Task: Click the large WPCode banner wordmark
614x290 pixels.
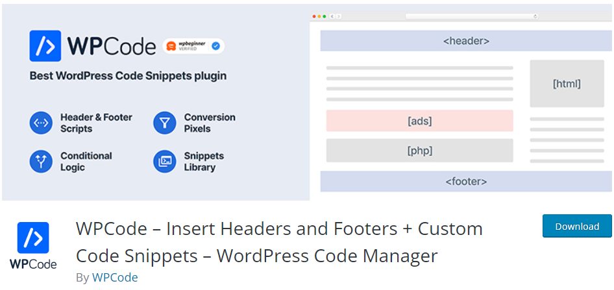Action: click(112, 46)
